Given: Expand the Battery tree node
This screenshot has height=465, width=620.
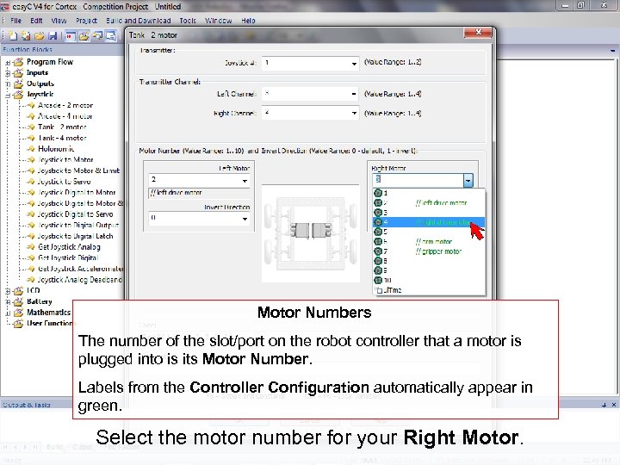Looking at the screenshot, I should click(8, 302).
